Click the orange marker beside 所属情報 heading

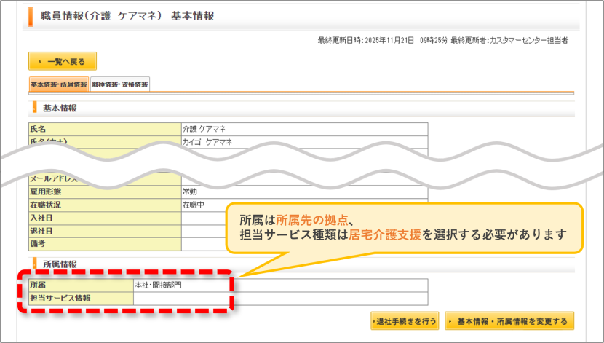click(x=35, y=264)
